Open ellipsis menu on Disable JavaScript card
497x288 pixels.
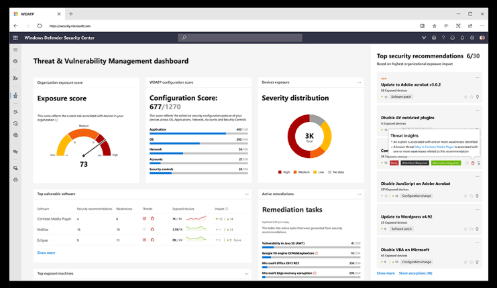pyautogui.click(x=477, y=177)
